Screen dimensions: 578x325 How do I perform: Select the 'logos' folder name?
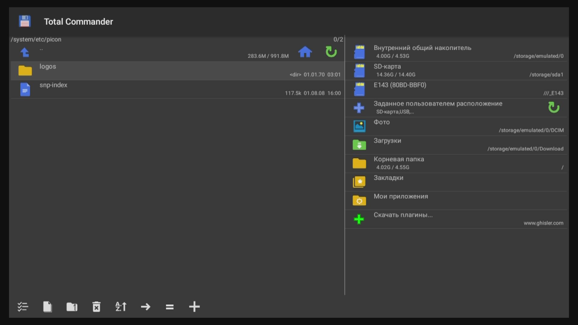click(48, 67)
